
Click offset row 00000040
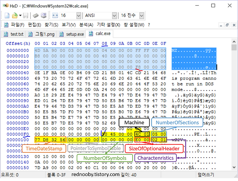[x=18, y=73]
